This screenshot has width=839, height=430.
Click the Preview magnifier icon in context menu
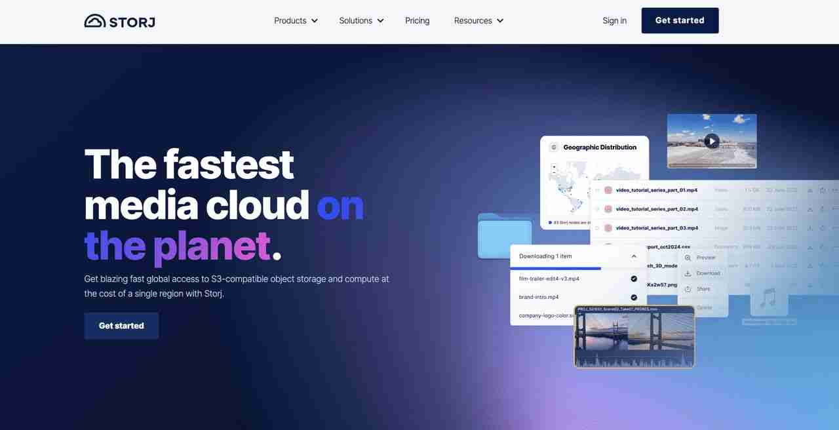click(688, 258)
